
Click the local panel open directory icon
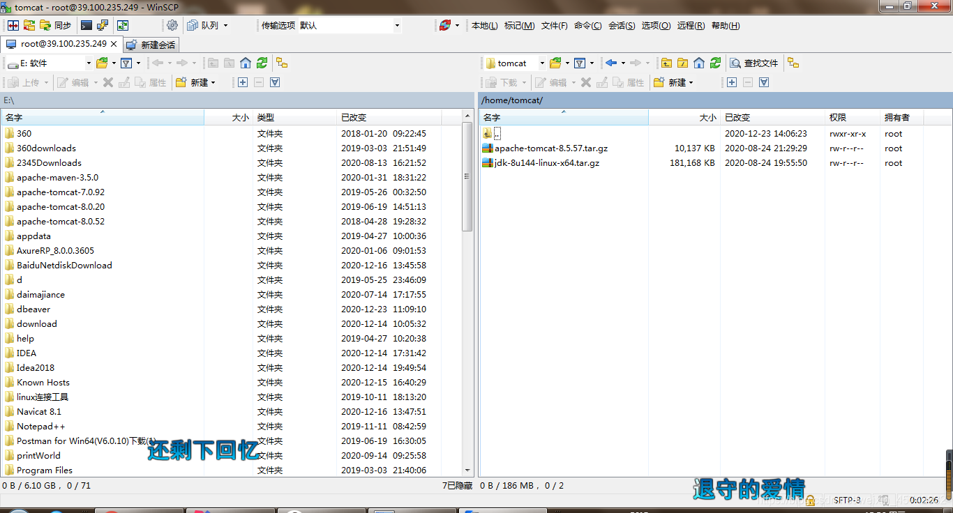pyautogui.click(x=102, y=63)
